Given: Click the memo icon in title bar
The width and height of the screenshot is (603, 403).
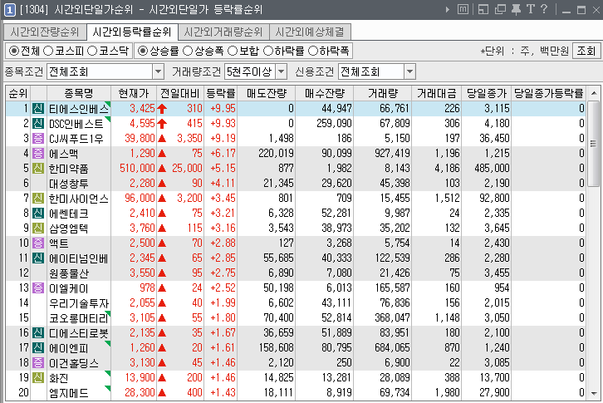Looking at the screenshot, I should pos(463,9).
